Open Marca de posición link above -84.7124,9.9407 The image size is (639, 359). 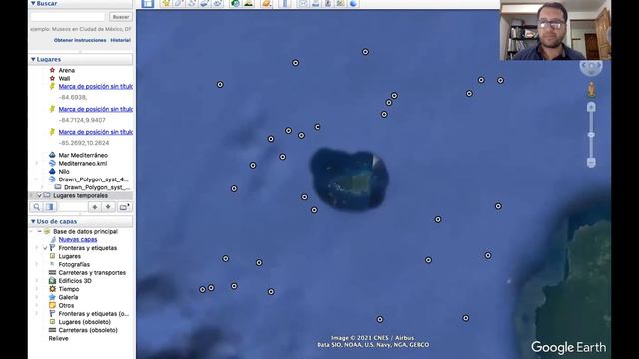(x=96, y=109)
